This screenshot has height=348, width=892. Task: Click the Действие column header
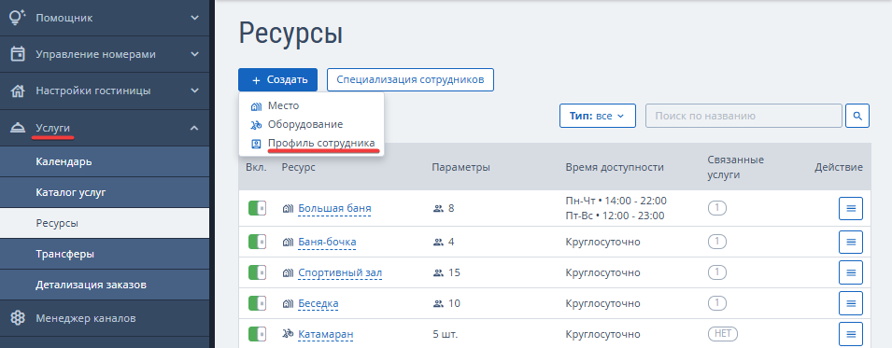tap(839, 167)
